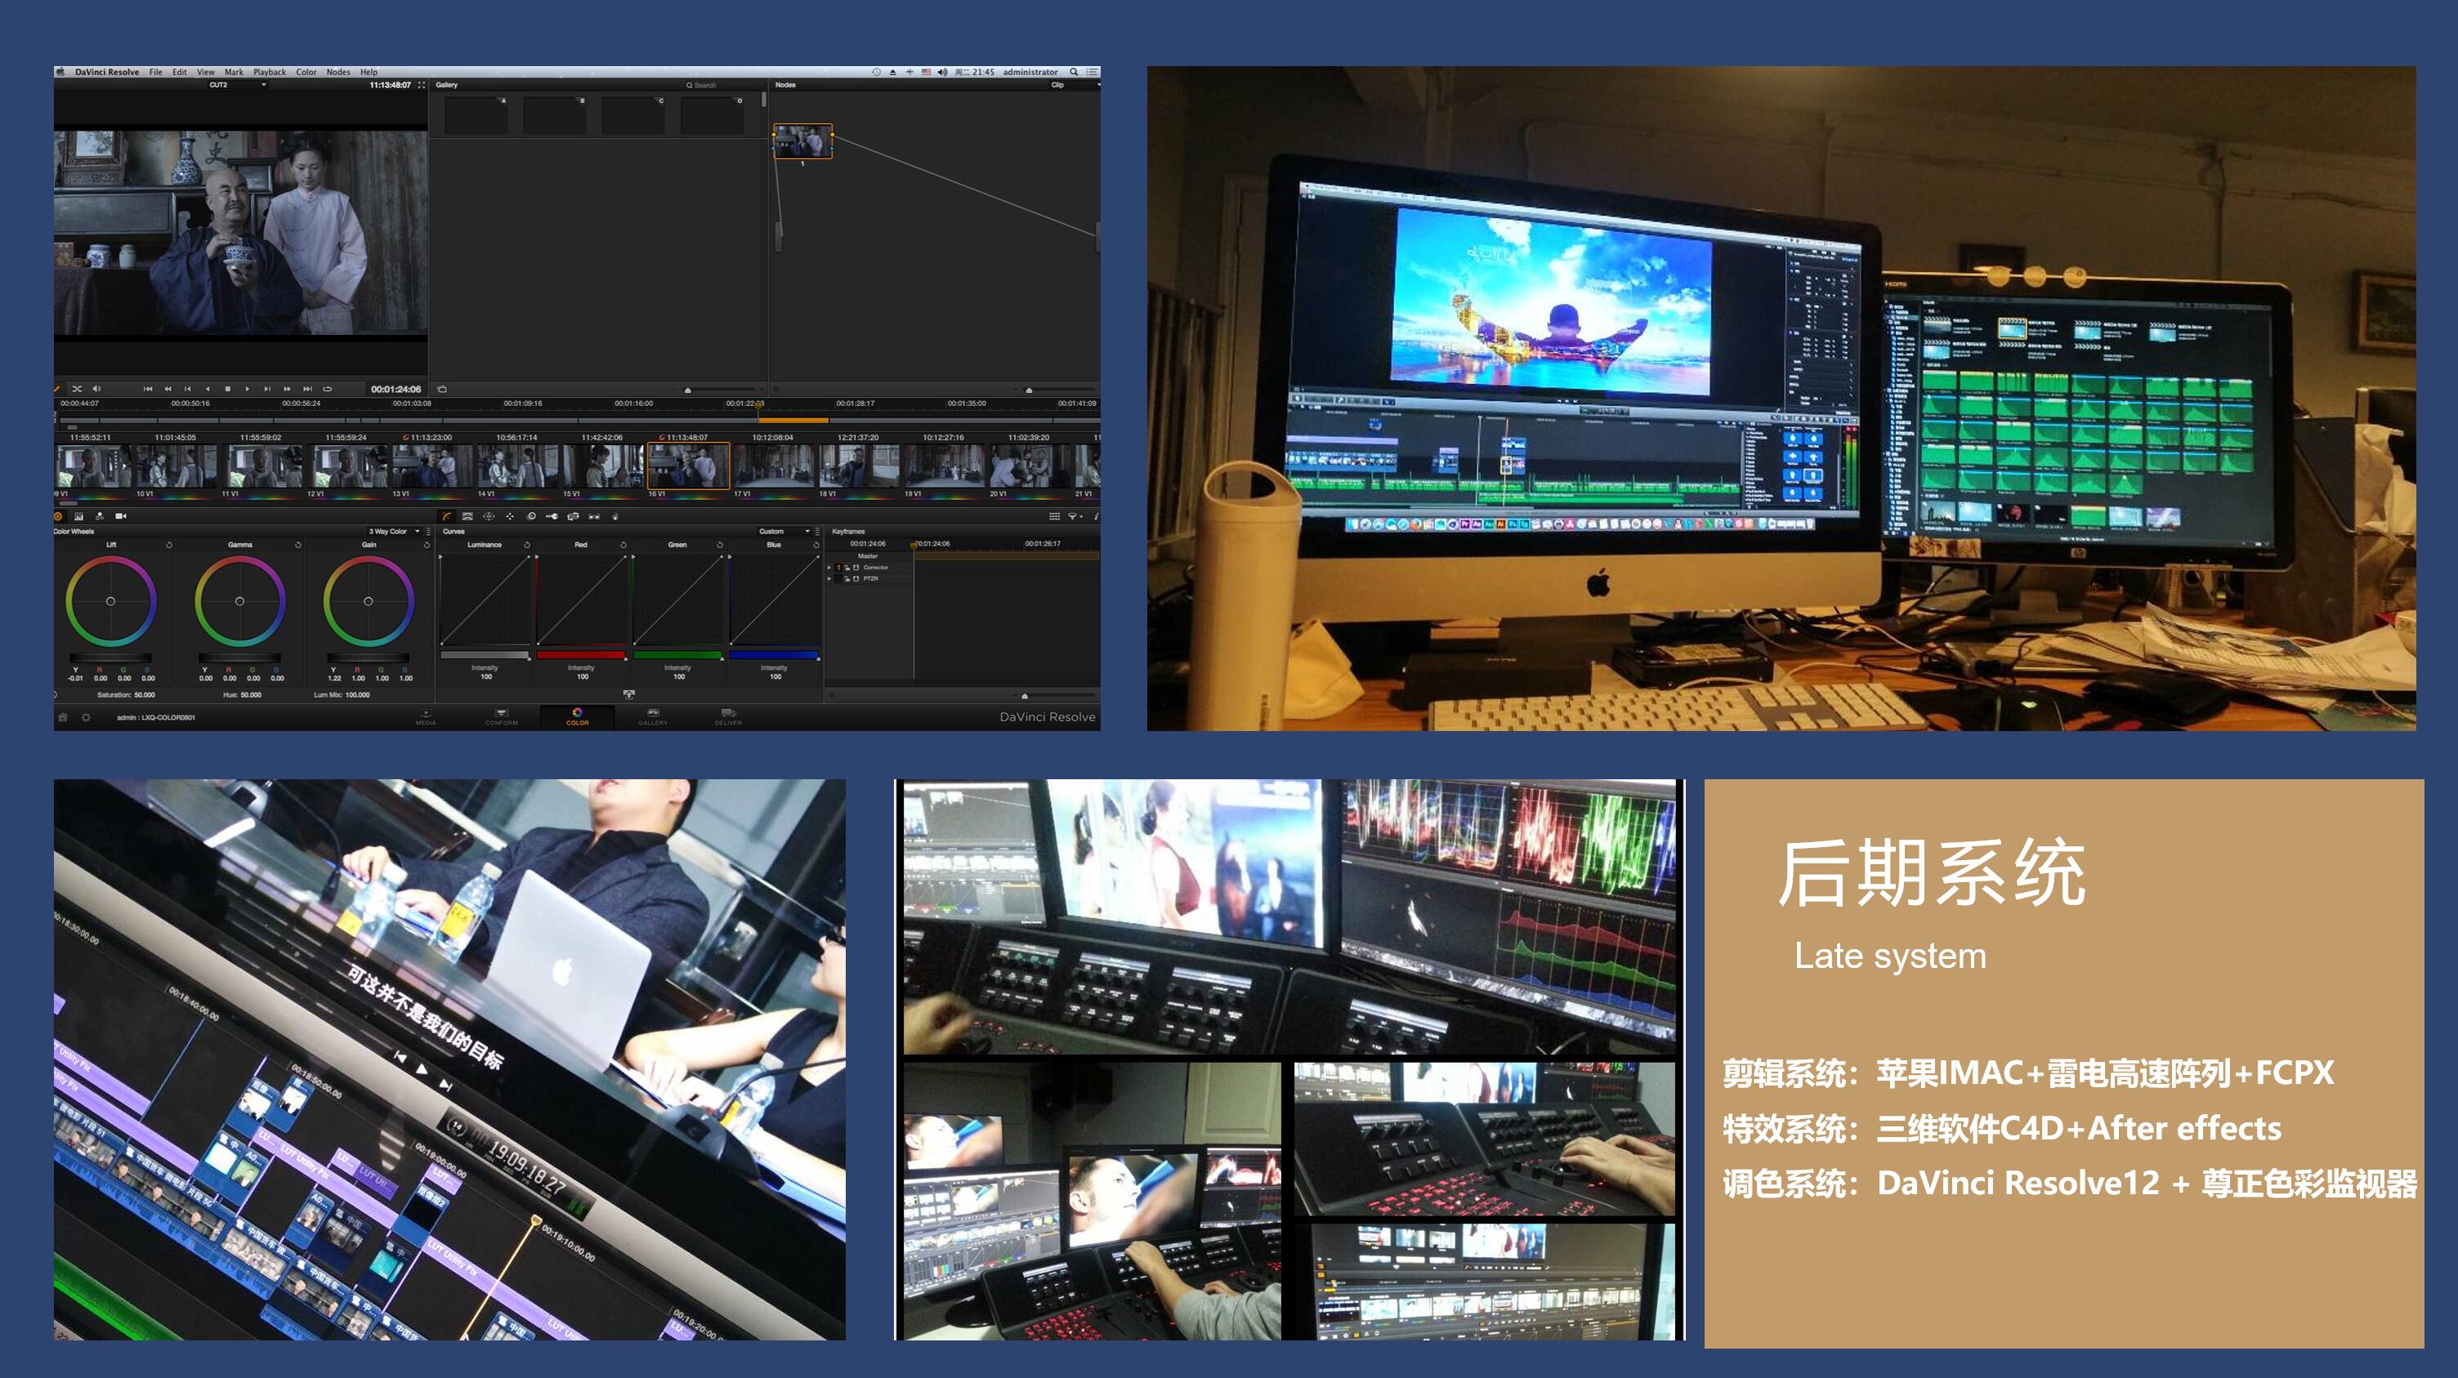The width and height of the screenshot is (2458, 1378).
Task: Jump to first frame in viewer transport
Action: click(x=148, y=389)
